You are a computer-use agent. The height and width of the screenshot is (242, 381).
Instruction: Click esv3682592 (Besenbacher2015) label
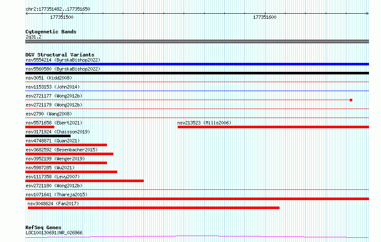coord(62,150)
